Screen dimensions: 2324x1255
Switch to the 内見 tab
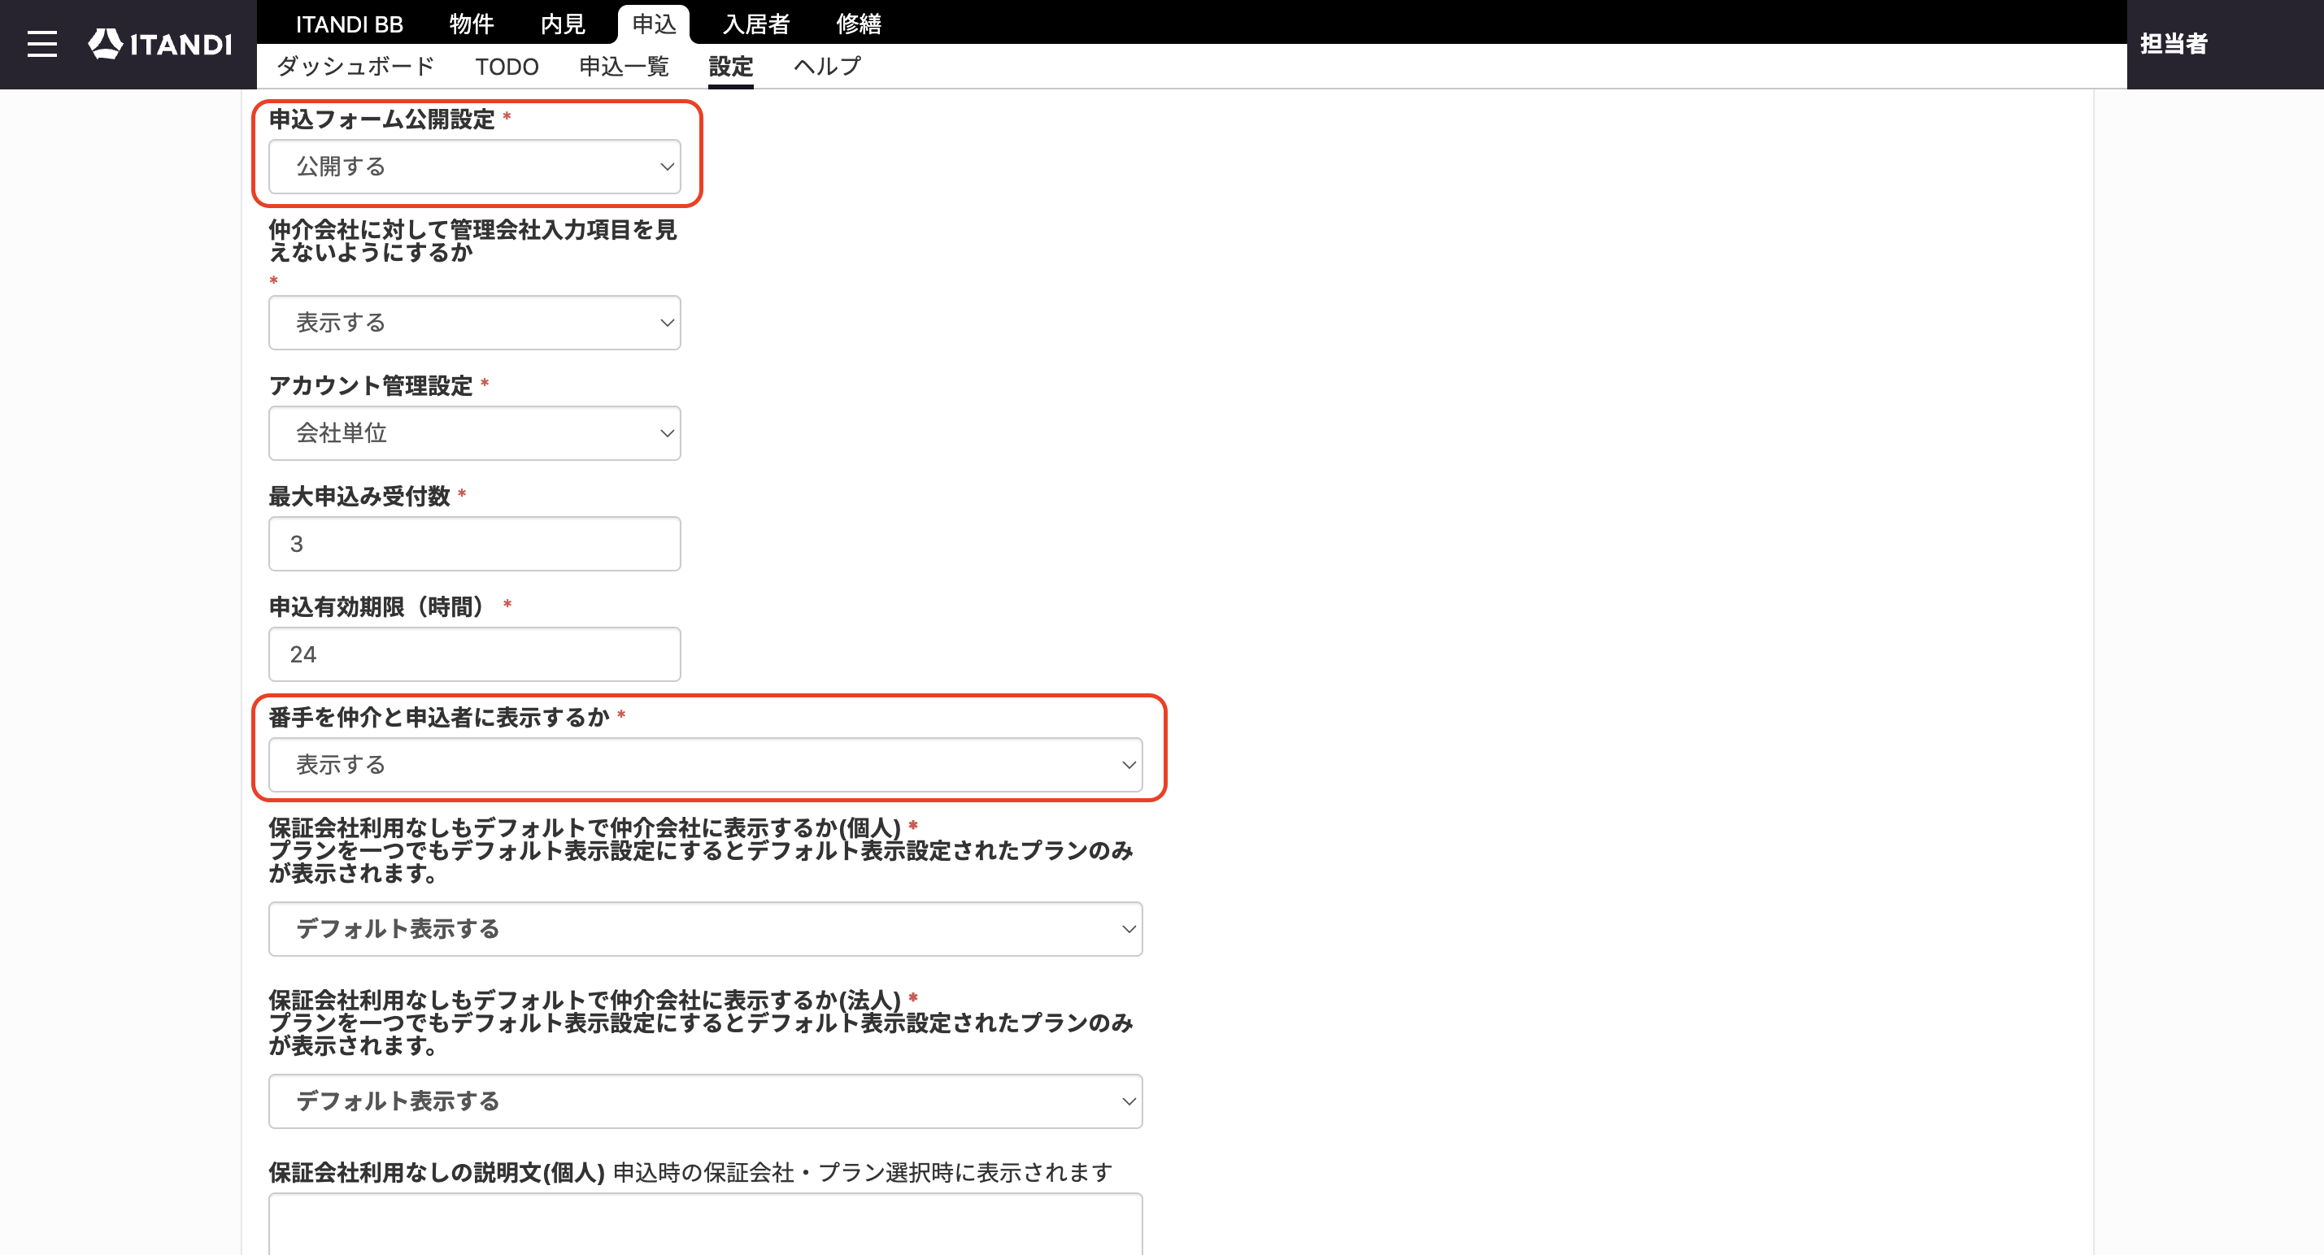[x=563, y=24]
